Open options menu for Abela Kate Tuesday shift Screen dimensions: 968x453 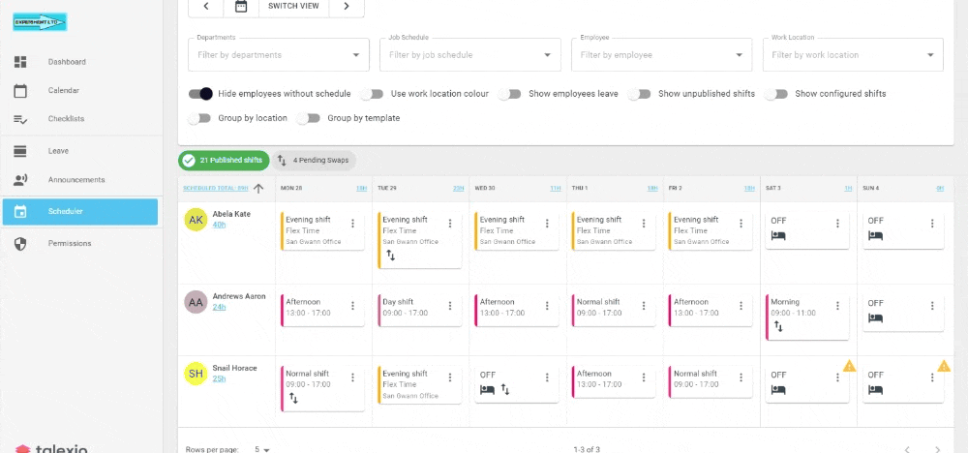point(450,224)
